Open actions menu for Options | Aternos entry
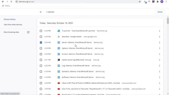Viewport: 169px width, 95px height. coord(159,48)
